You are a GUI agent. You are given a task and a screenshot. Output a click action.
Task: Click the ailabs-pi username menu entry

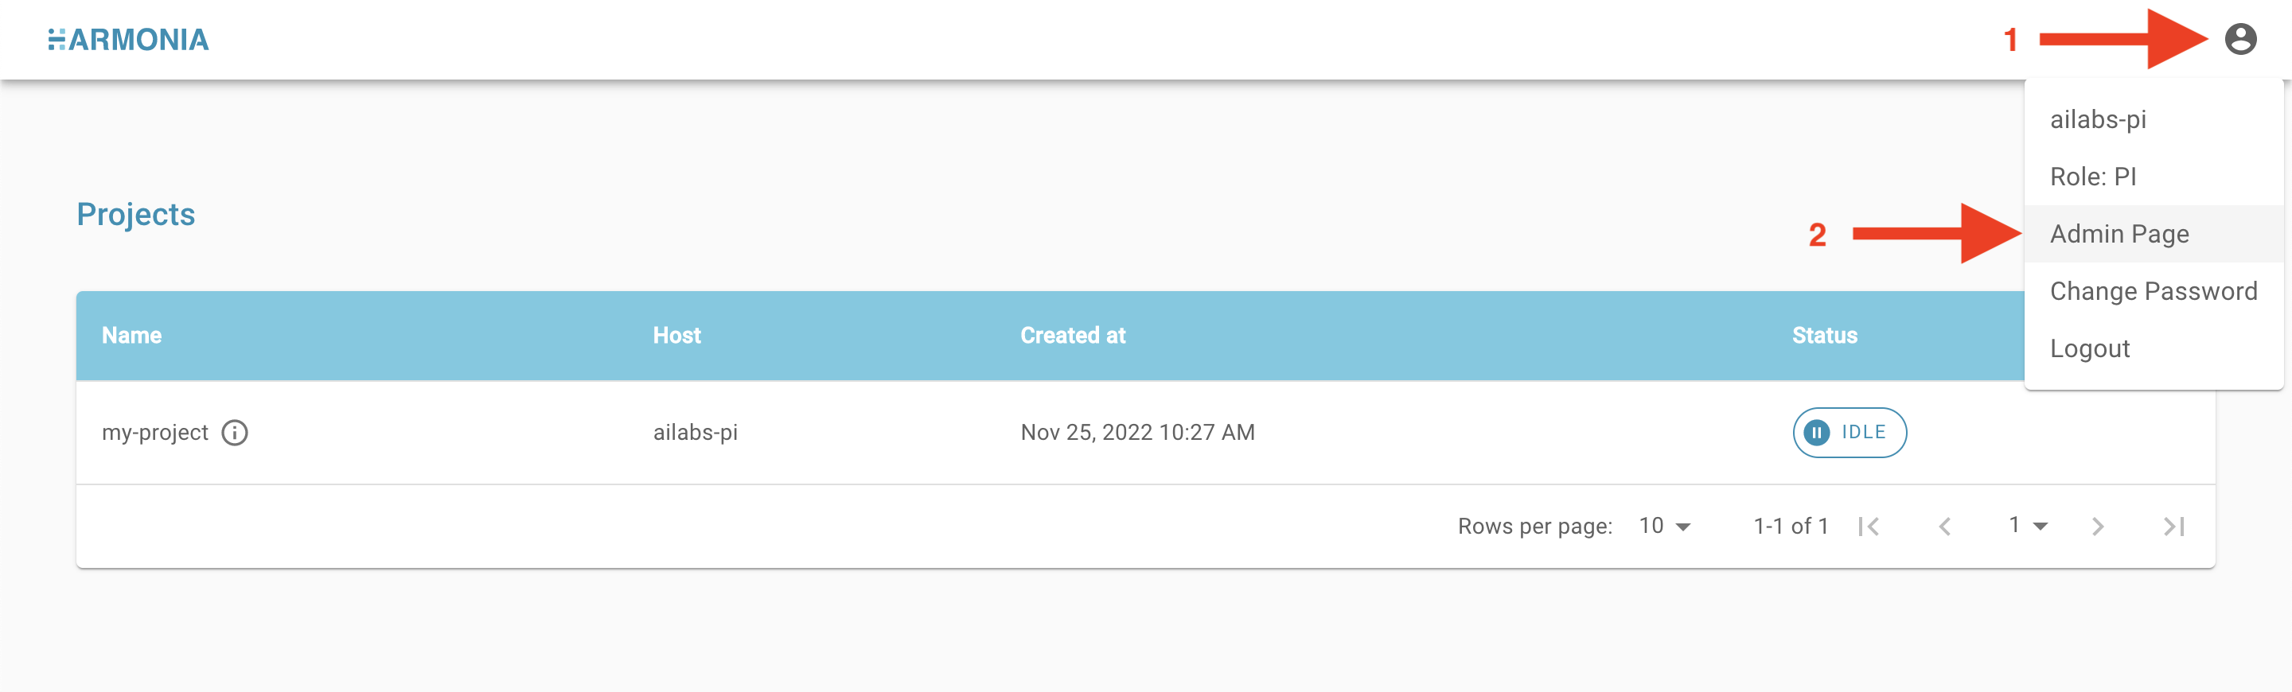point(2097,119)
